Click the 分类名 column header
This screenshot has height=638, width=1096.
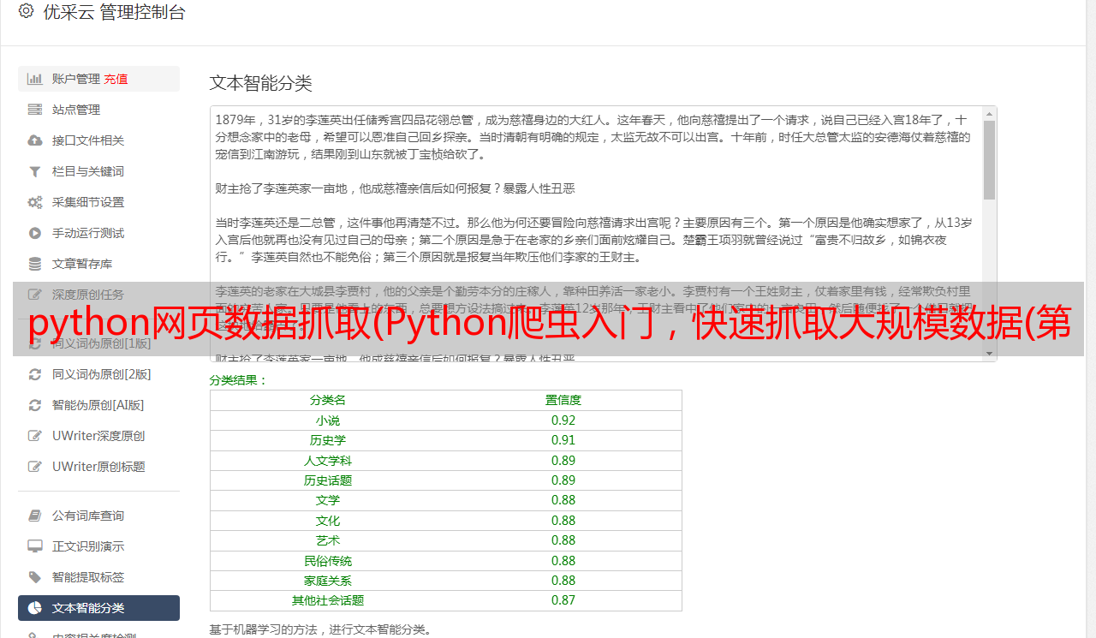pyautogui.click(x=328, y=400)
